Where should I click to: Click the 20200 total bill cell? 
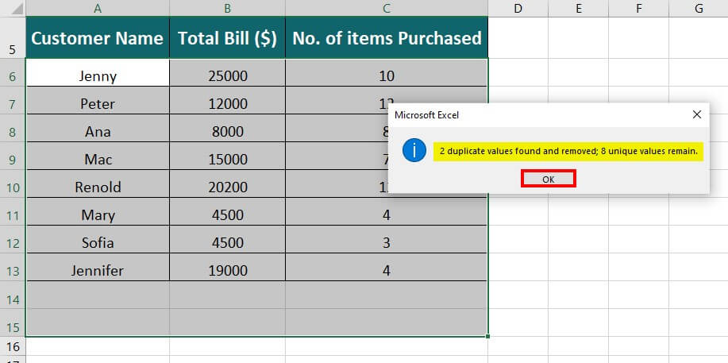point(228,184)
